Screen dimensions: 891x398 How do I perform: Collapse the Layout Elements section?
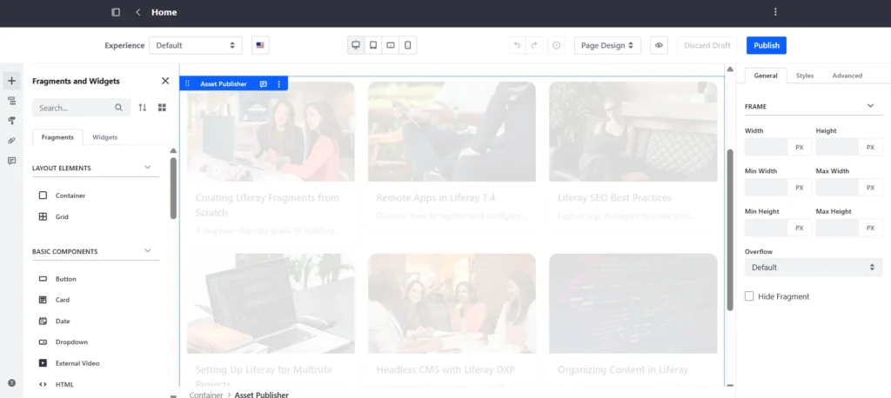tap(147, 168)
